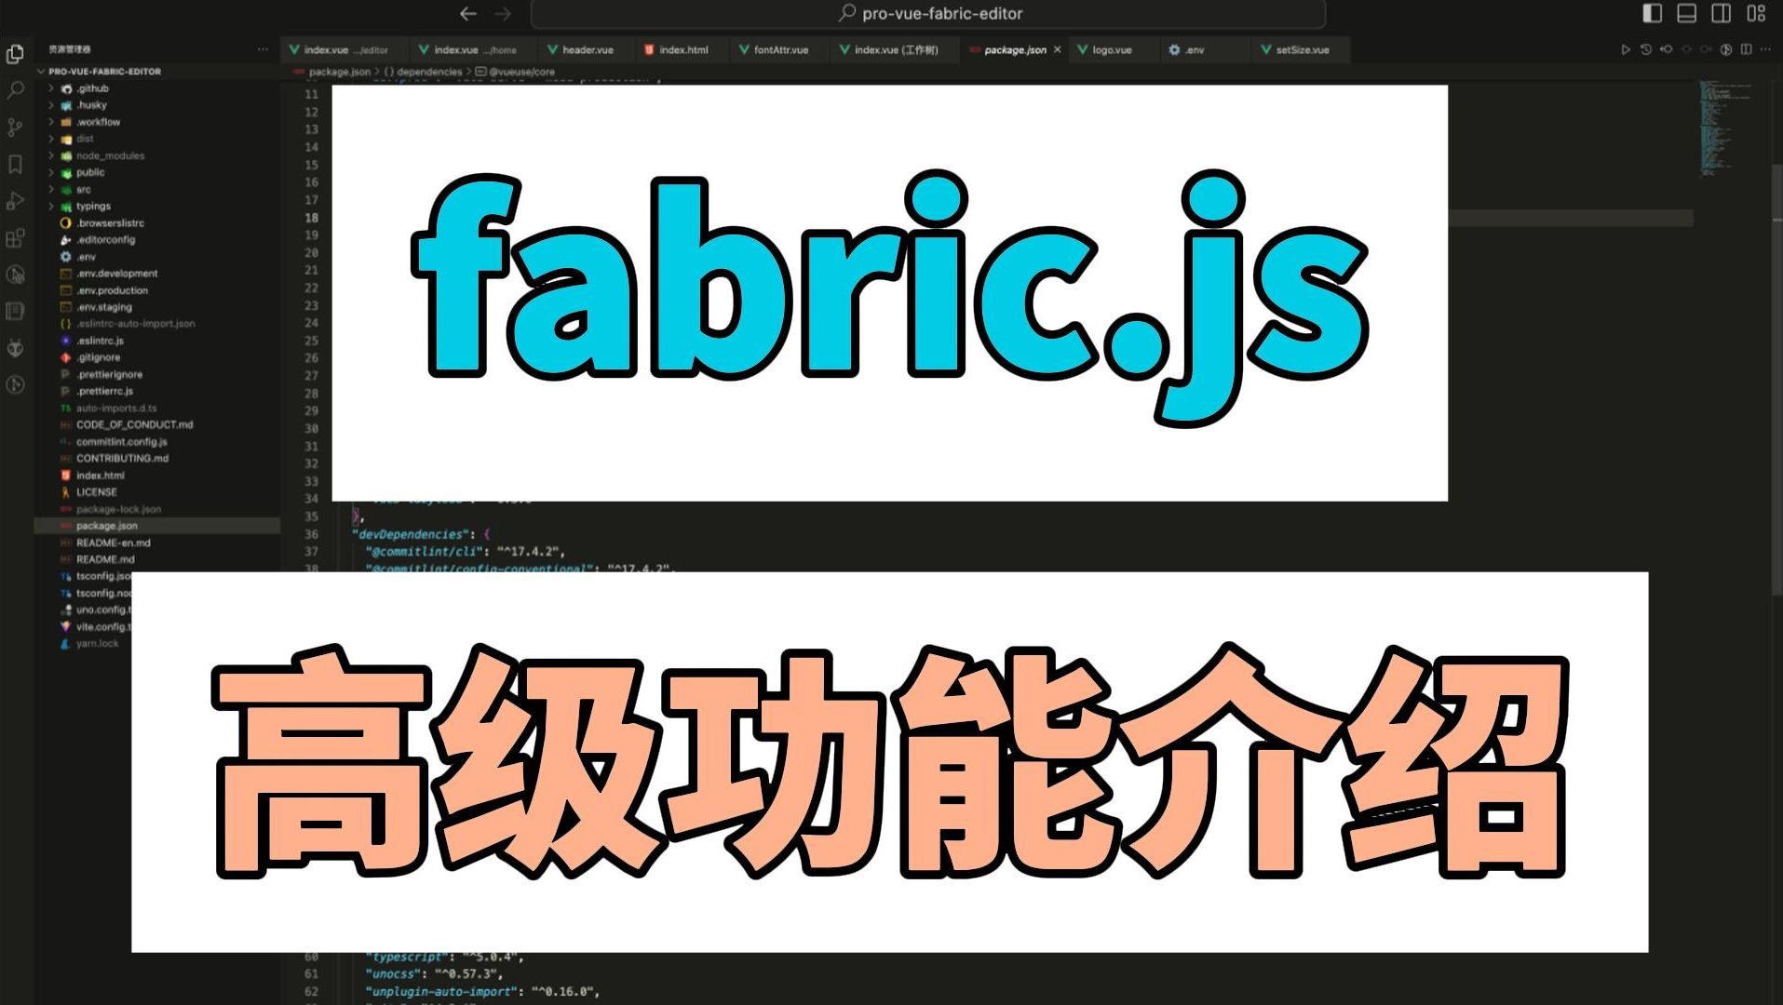Switch to the header.vue tab
This screenshot has width=1783, height=1005.
click(588, 50)
